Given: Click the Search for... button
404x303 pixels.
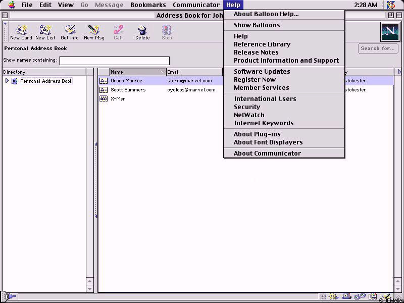Looking at the screenshot, I should pos(378,48).
